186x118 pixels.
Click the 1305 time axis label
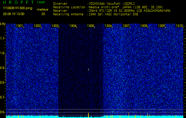[x=90, y=26]
